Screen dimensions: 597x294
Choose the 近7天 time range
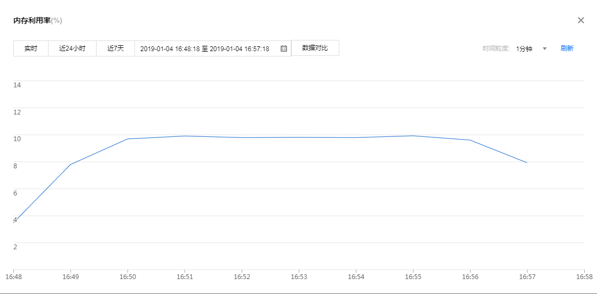pyautogui.click(x=115, y=48)
